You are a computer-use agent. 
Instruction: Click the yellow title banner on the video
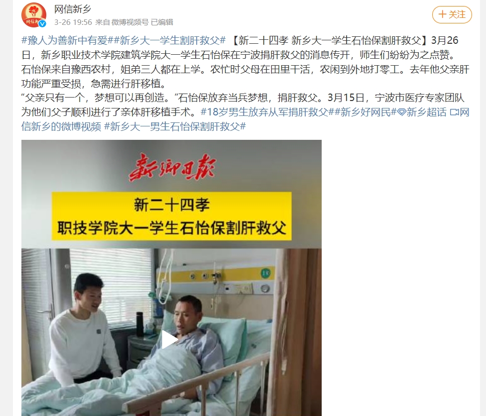pyautogui.click(x=171, y=216)
